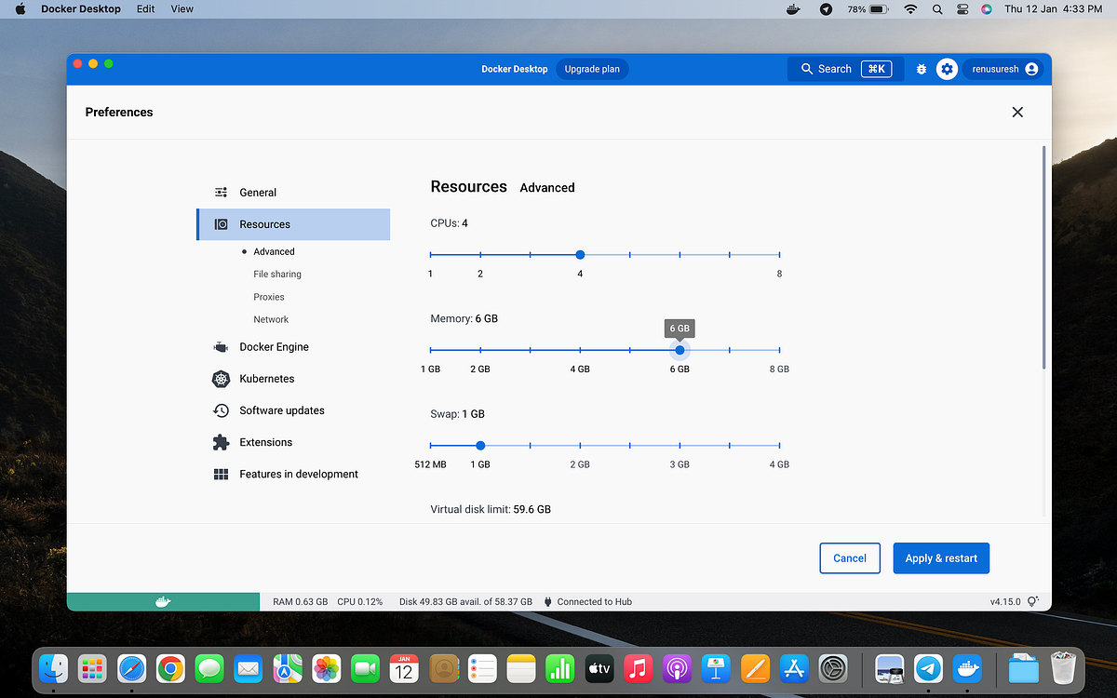Click the Docker Engine whale icon in the sidebar

coord(221,347)
